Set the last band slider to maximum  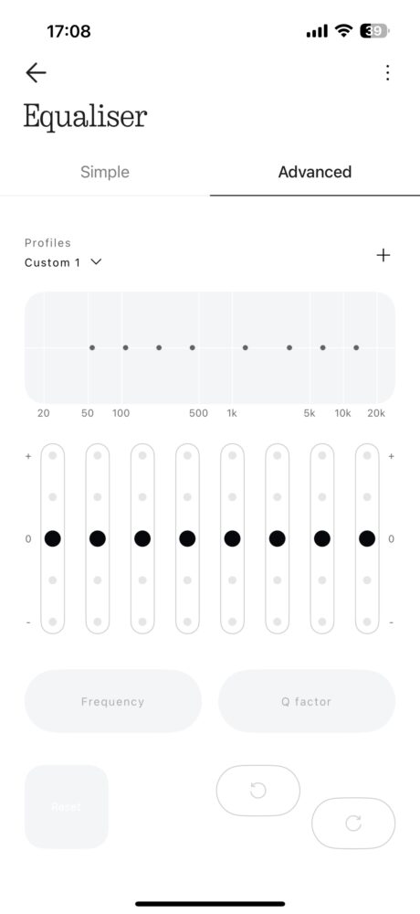[x=366, y=456]
